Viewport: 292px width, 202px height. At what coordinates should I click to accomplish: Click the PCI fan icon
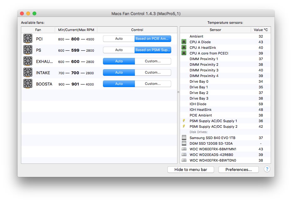click(28, 39)
